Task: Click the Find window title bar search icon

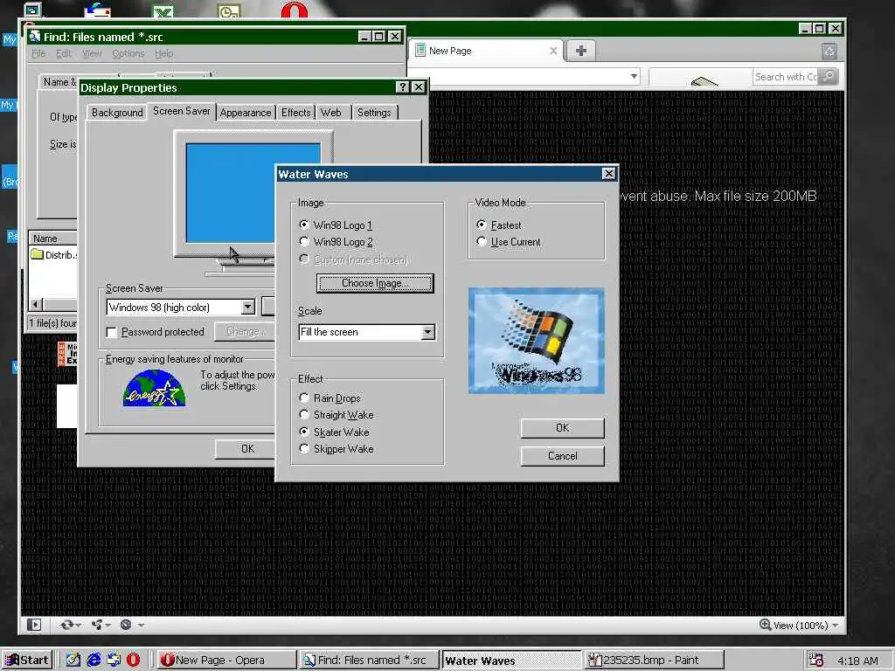Action: pyautogui.click(x=35, y=37)
